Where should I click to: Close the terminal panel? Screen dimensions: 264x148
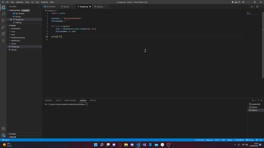pyautogui.click(x=261, y=100)
